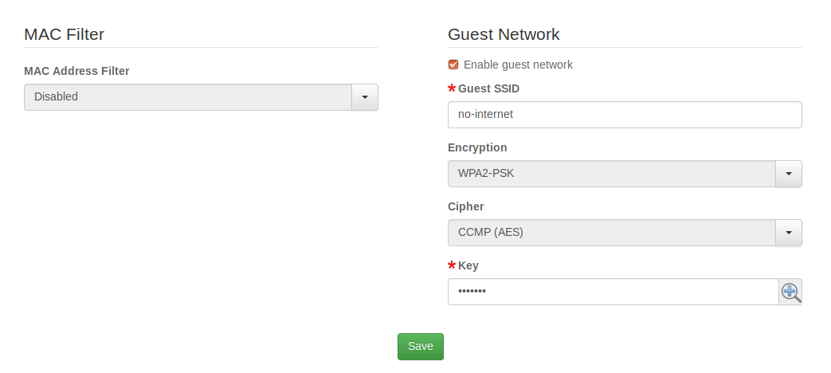831x373 pixels.
Task: Reveal the guest key using magnifier icon
Action: [790, 292]
